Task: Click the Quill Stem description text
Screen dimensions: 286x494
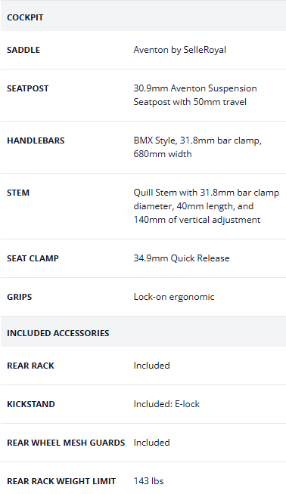Action: pos(206,206)
